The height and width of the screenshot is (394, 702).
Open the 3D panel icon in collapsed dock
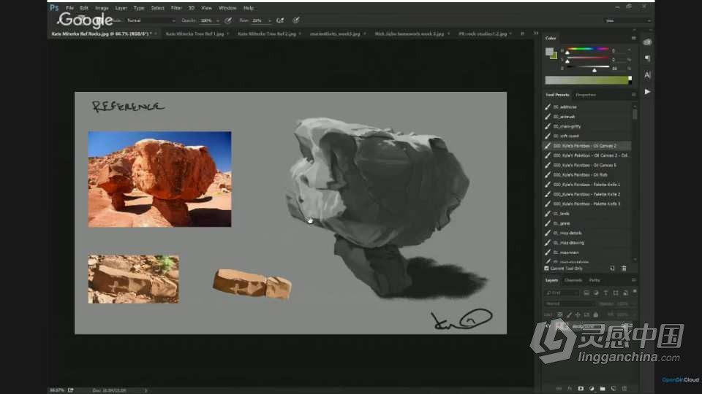pos(647,42)
